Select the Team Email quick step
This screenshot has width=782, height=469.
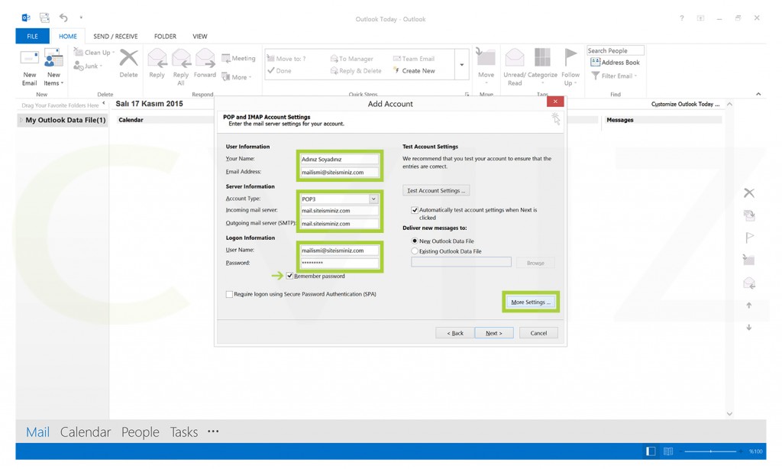pos(414,59)
